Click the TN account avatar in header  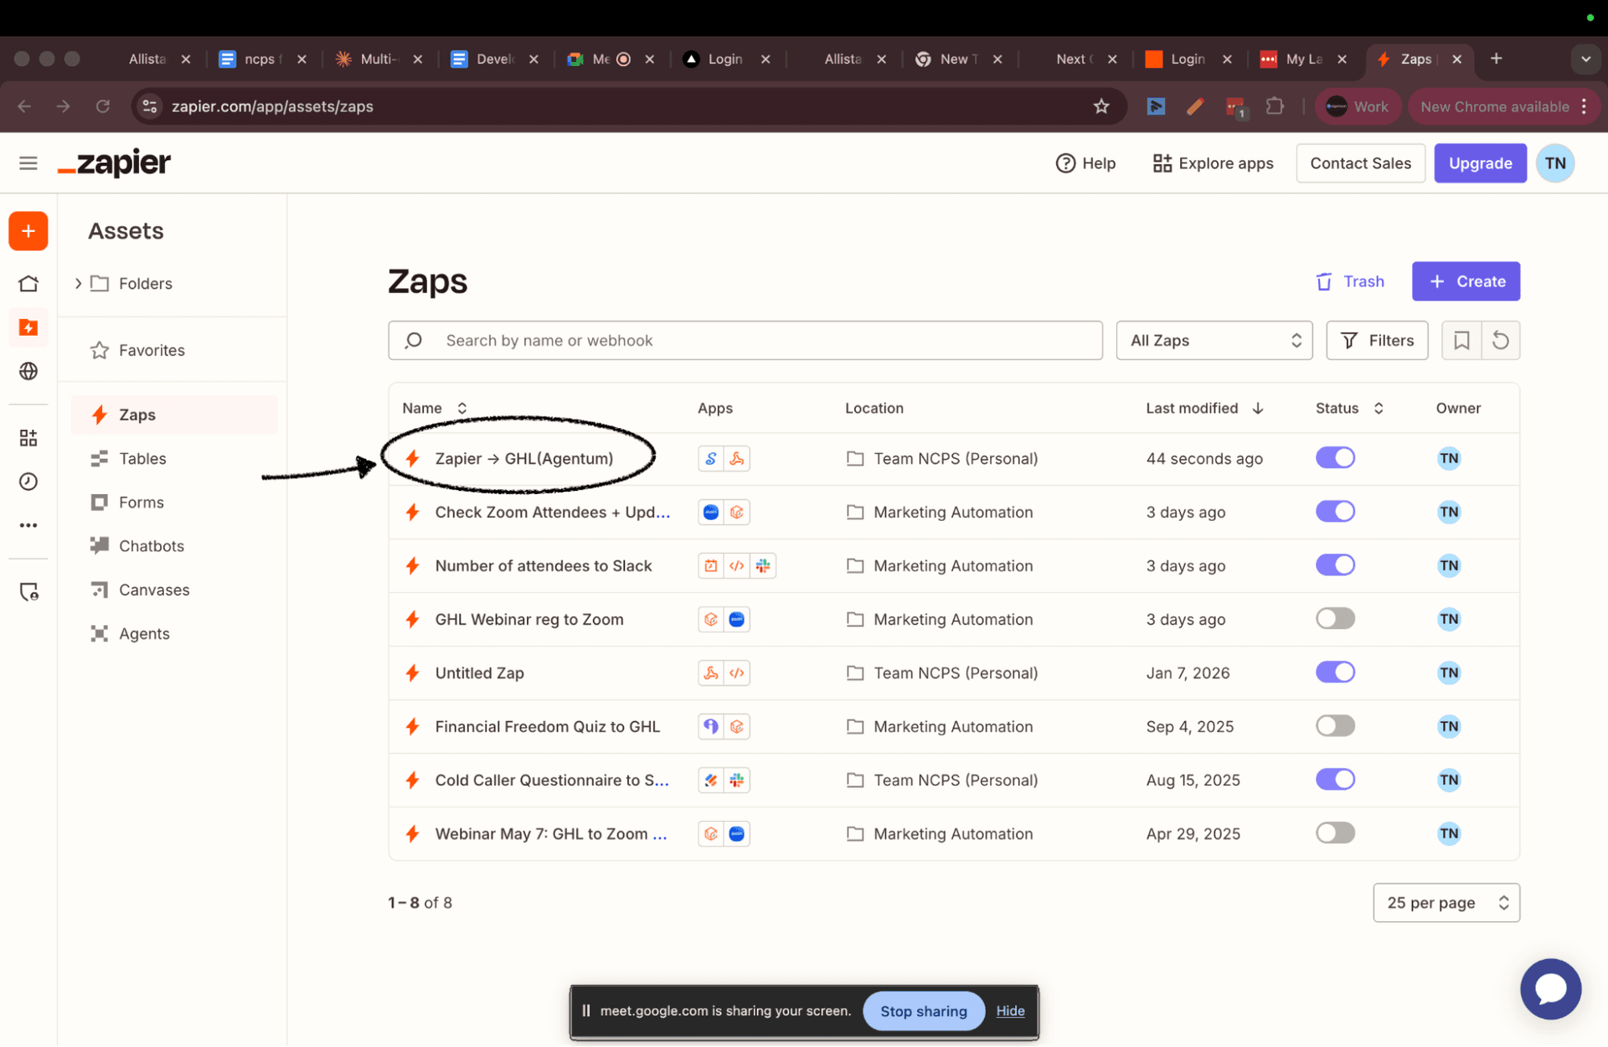(1555, 163)
